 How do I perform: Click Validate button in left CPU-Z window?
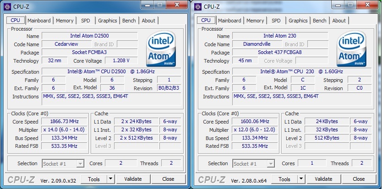133,179
